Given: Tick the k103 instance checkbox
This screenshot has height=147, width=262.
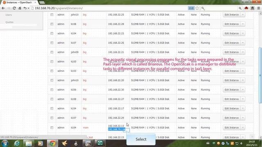Looking at the screenshot, I should [x=52, y=71].
